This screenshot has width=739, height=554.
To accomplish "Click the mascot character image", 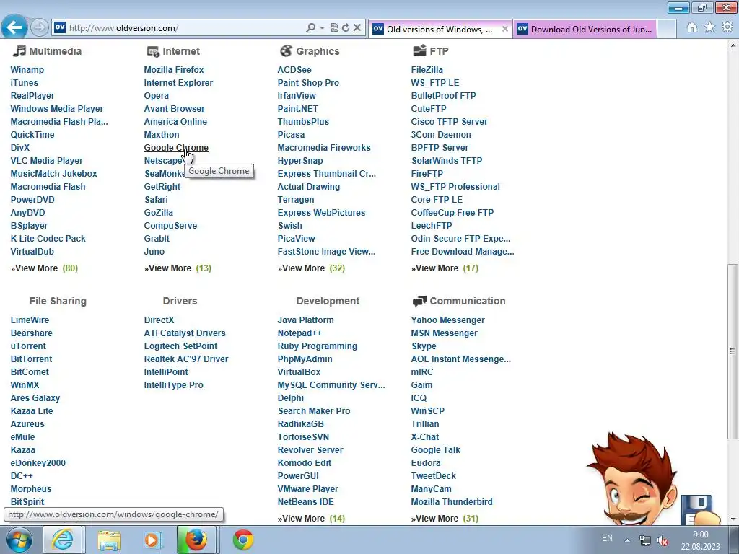I will [x=652, y=478].
